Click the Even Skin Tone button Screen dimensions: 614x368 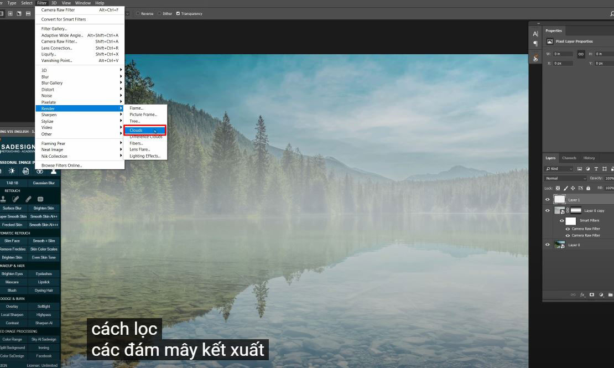pyautogui.click(x=44, y=257)
